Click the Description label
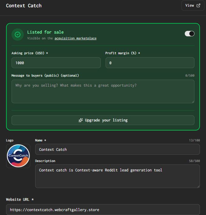206x215 pixels. click(45, 161)
